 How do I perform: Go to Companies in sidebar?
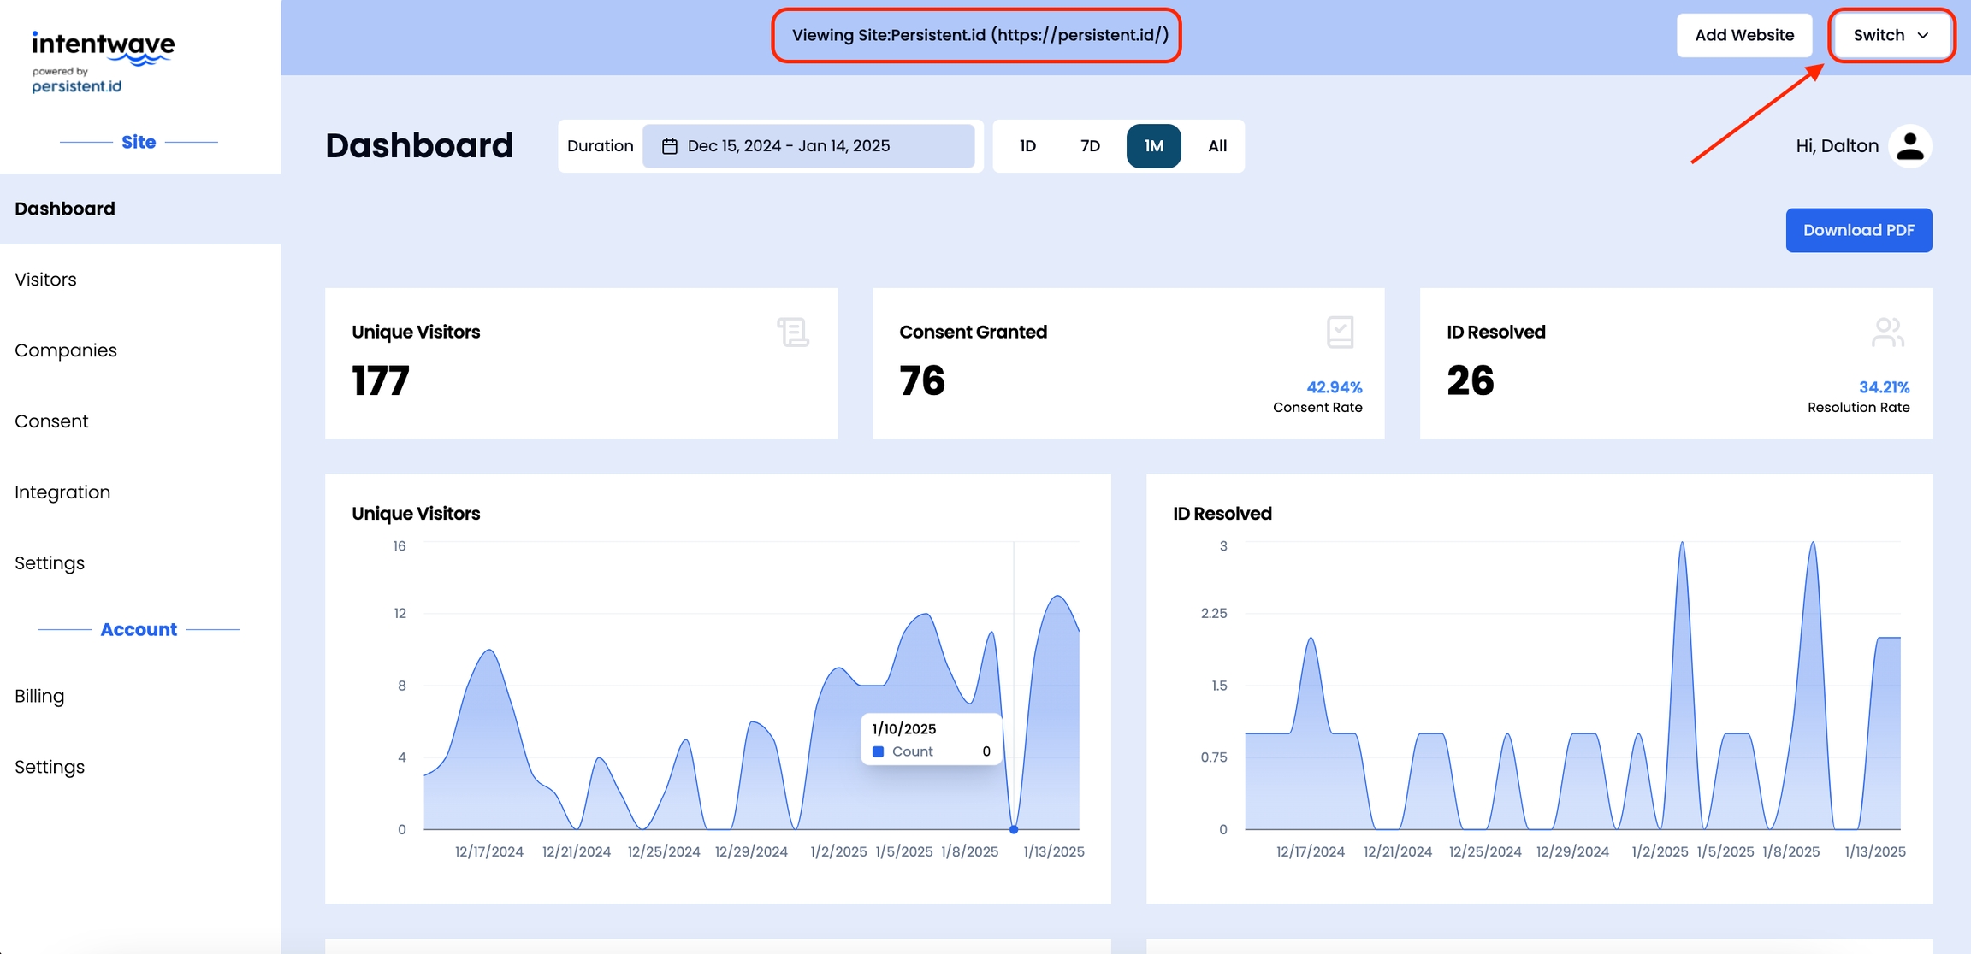coord(66,350)
